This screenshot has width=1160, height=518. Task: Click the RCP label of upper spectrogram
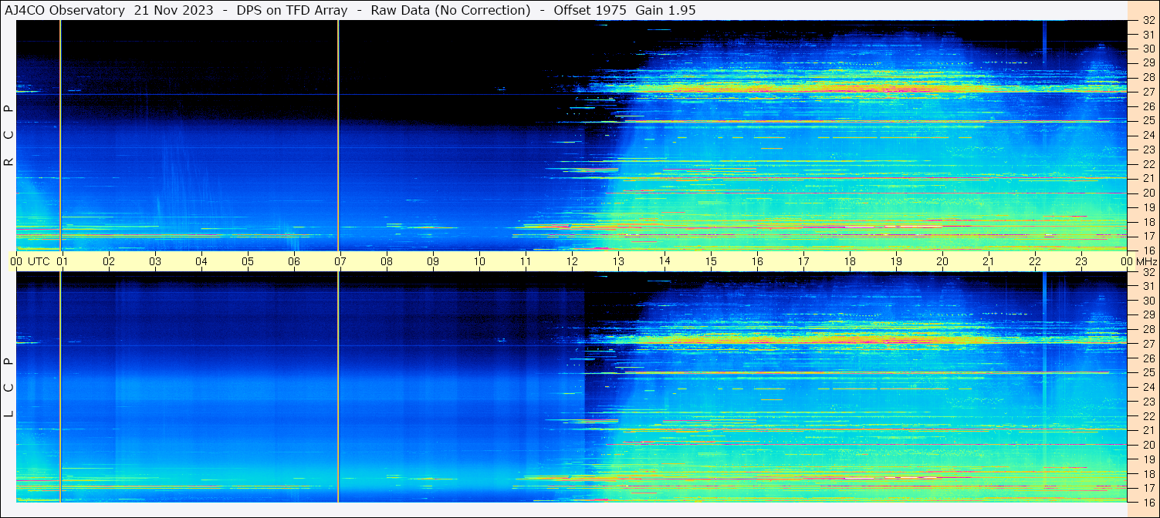8,136
